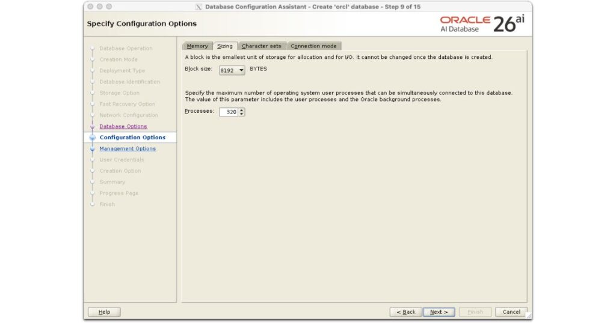Open the Block size dropdown
Image resolution: width=616 pixels, height=323 pixels.
point(232,70)
